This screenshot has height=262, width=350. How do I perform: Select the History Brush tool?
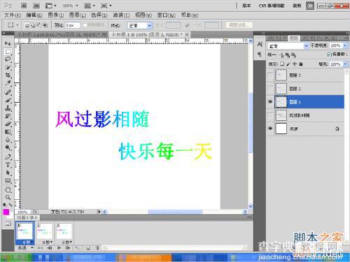pyautogui.click(x=8, y=116)
